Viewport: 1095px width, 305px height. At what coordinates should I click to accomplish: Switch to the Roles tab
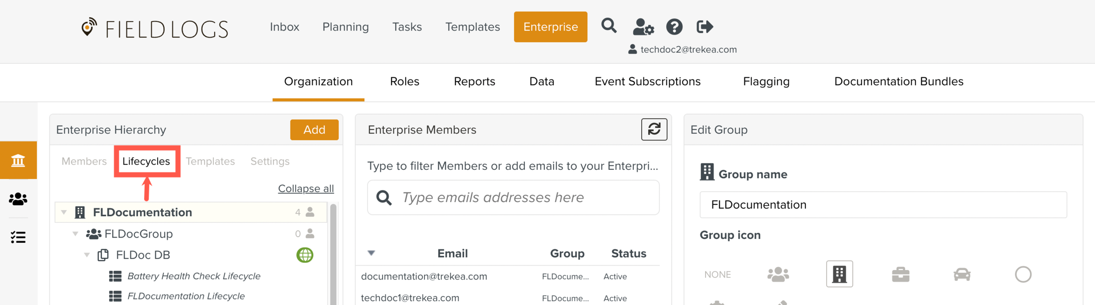404,81
